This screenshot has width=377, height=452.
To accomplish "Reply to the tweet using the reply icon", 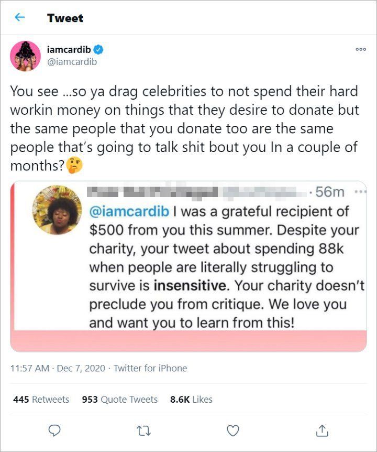I will tap(54, 430).
